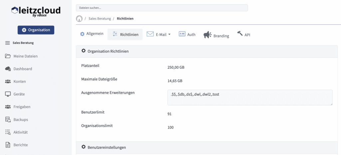Switch to the Branding tab
The width and height of the screenshot is (341, 155).
216,35
